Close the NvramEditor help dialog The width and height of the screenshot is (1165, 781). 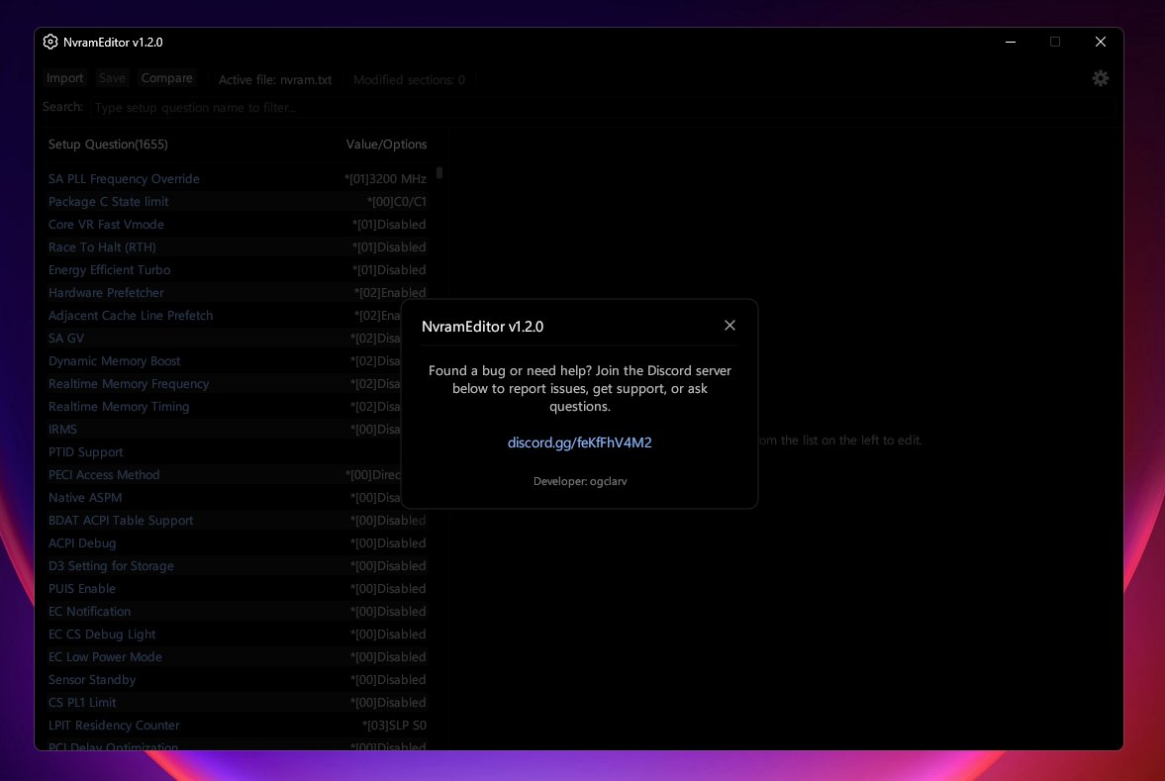729,326
